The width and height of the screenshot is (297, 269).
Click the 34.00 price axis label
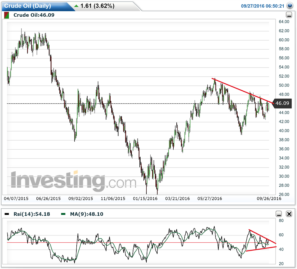284,158
